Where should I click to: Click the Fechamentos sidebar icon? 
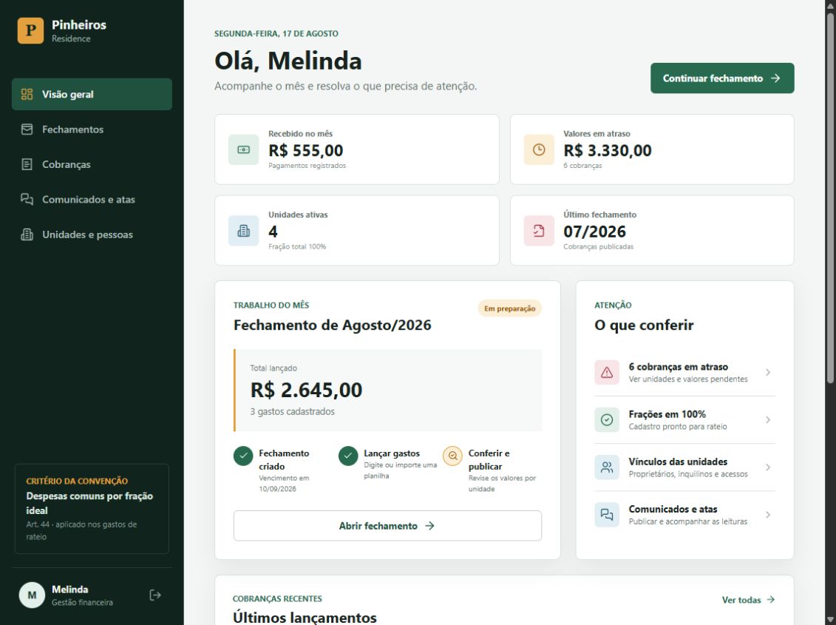[x=27, y=129]
